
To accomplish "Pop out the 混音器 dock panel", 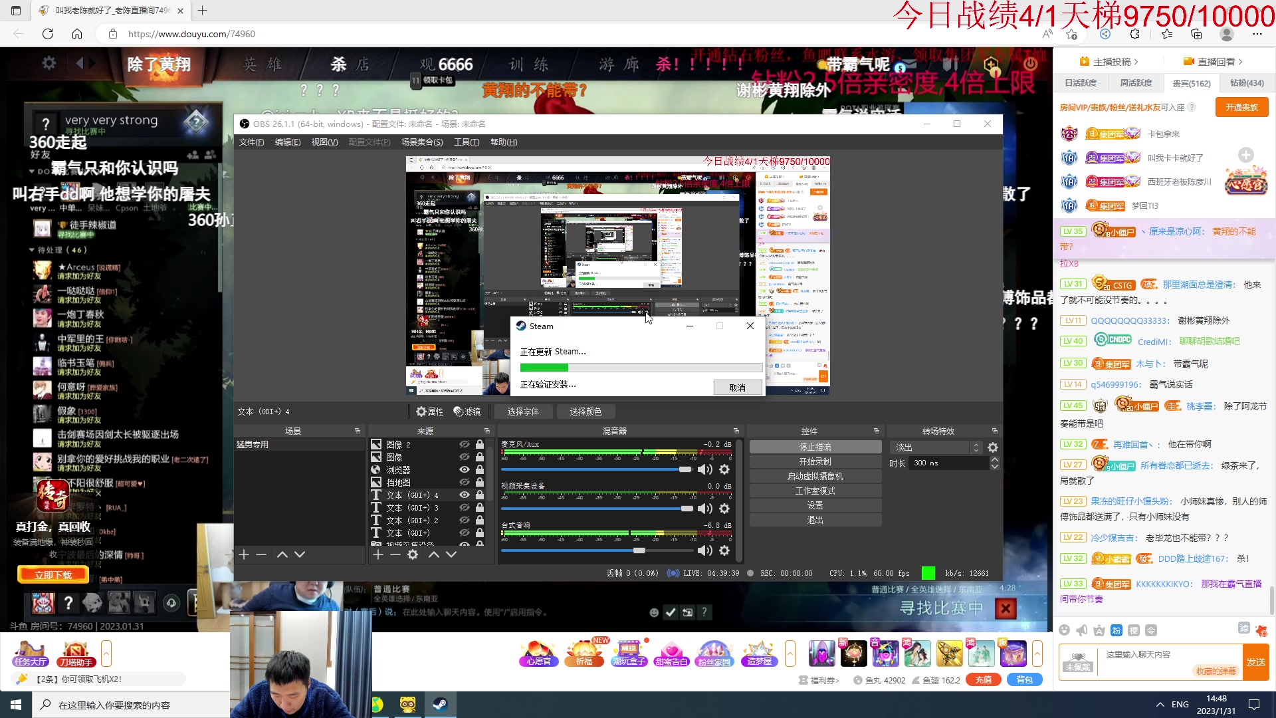I will coord(736,431).
